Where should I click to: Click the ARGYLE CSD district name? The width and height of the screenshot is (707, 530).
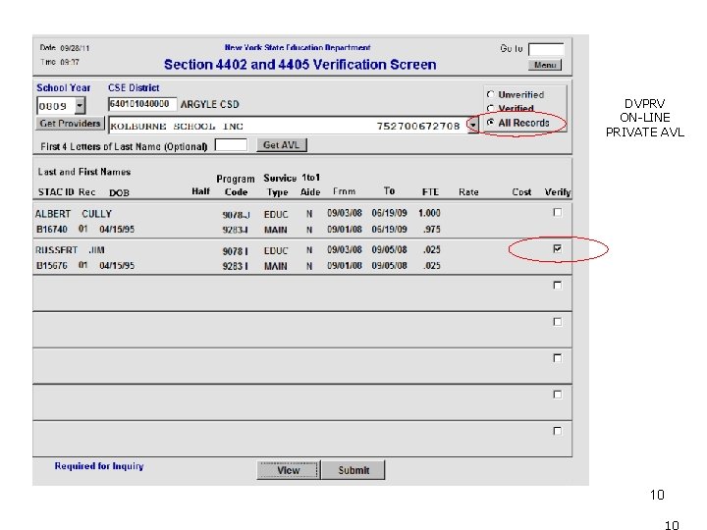pos(210,105)
